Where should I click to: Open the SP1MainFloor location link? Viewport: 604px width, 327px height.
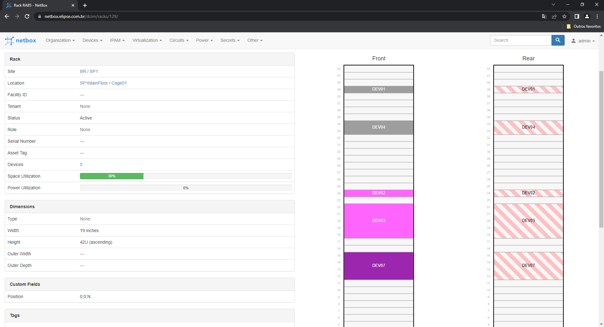[94, 83]
